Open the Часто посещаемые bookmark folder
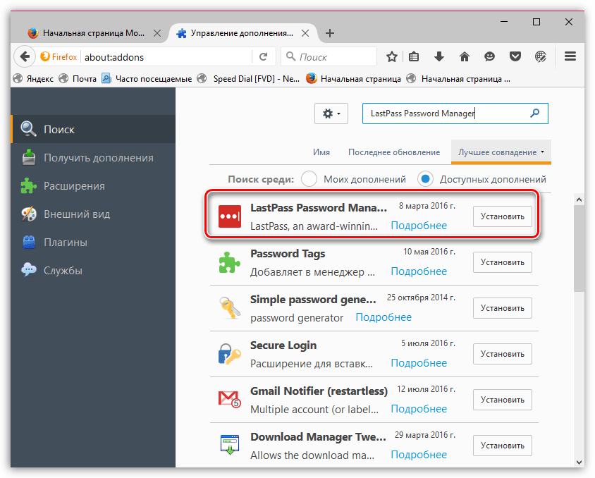 (147, 78)
